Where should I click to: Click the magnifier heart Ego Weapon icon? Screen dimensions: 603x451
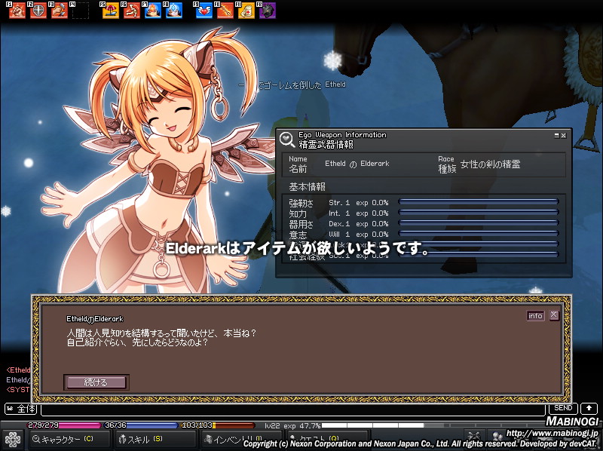coord(287,140)
